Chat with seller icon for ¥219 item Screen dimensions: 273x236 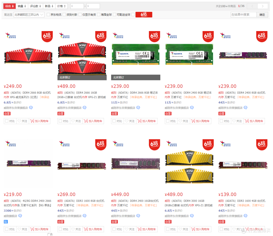(x=20, y=216)
